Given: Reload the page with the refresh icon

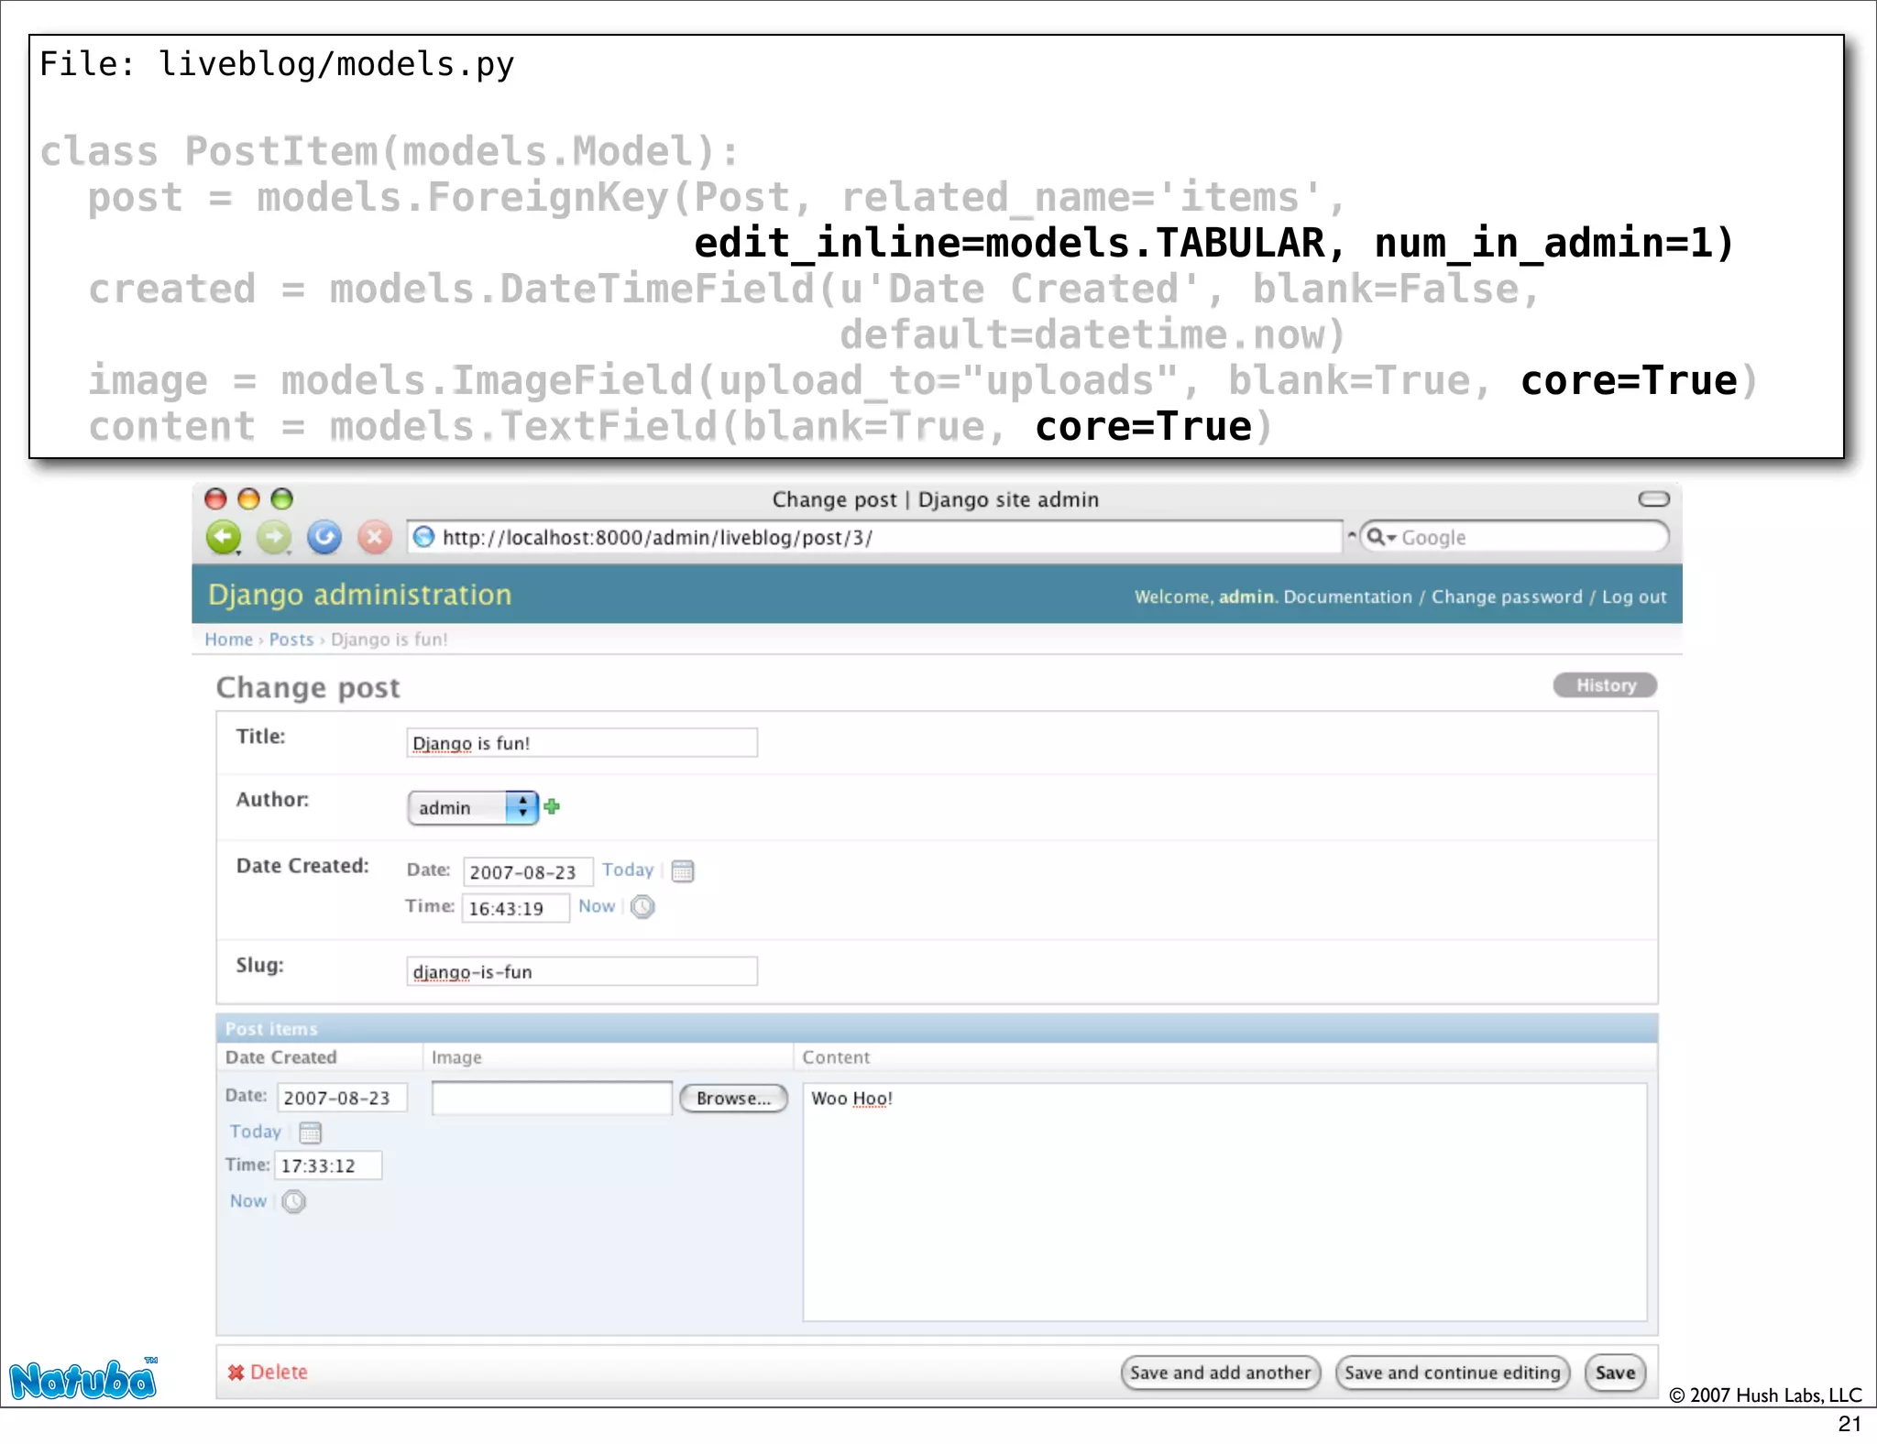Looking at the screenshot, I should coord(324,537).
